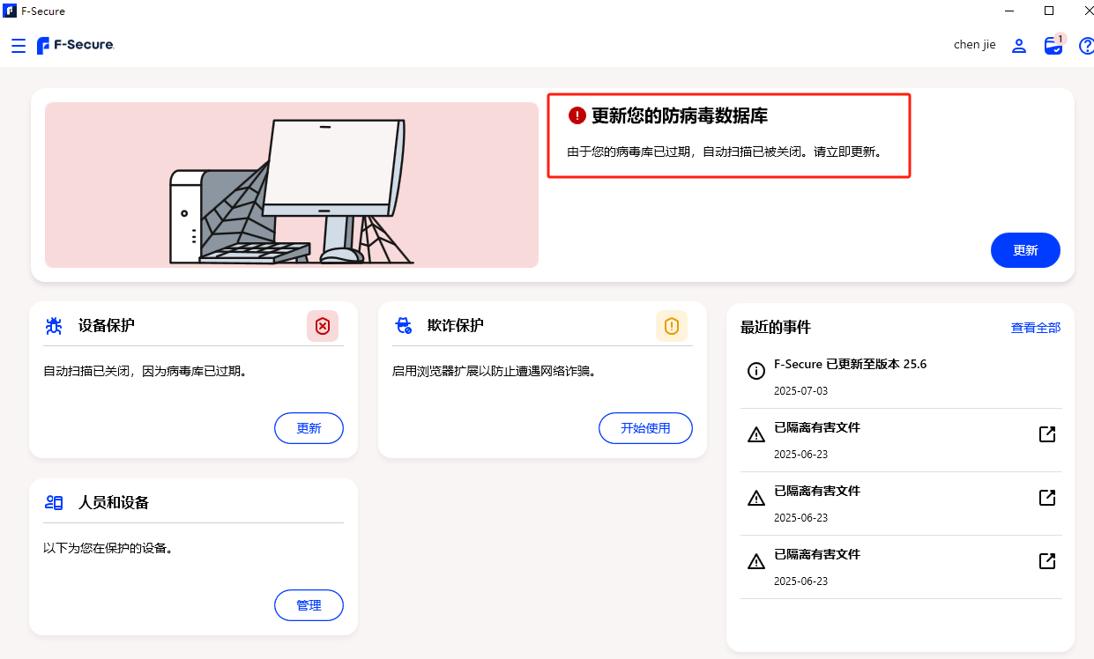Click warning triangle of third 已隔离有害文件 event
This screenshot has height=659, width=1094.
click(x=756, y=561)
